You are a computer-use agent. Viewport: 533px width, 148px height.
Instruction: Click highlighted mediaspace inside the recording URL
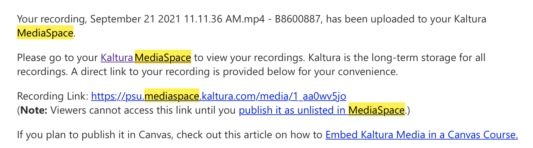coord(172,96)
